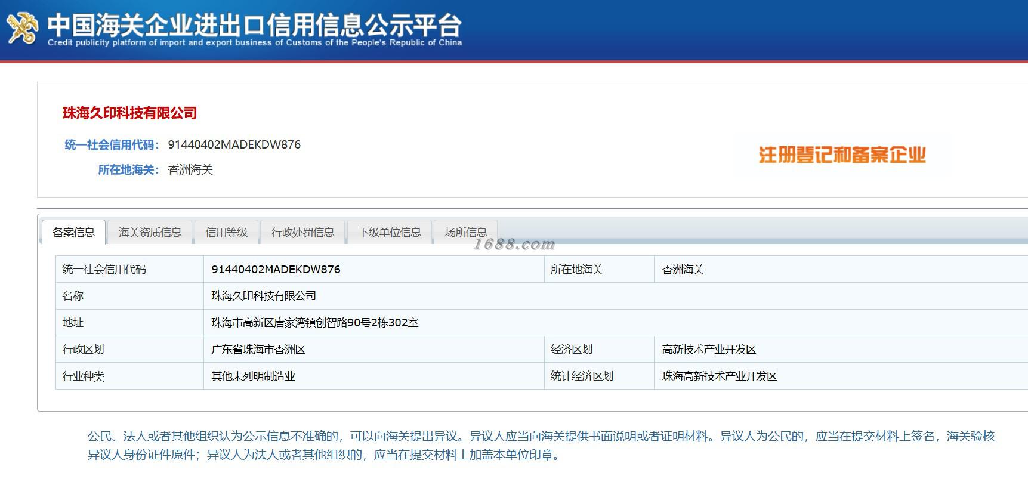Viewport: 1028px width, 485px height.
Task: Select the 下级单位信息 tab
Action: [390, 233]
